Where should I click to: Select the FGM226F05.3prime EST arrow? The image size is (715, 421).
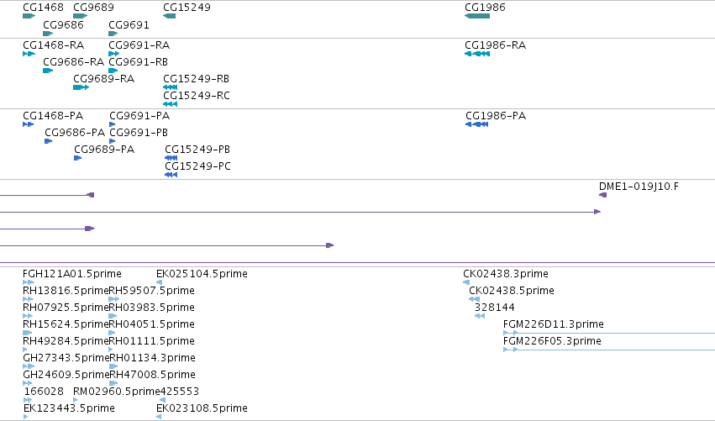609,350
